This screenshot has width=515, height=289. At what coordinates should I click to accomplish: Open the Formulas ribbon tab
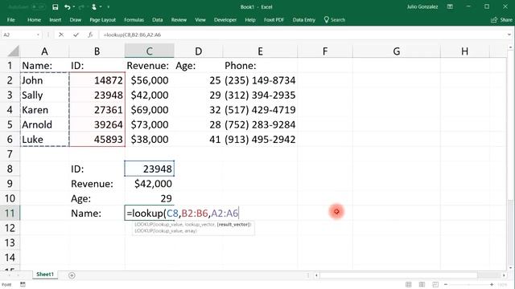[x=134, y=20]
